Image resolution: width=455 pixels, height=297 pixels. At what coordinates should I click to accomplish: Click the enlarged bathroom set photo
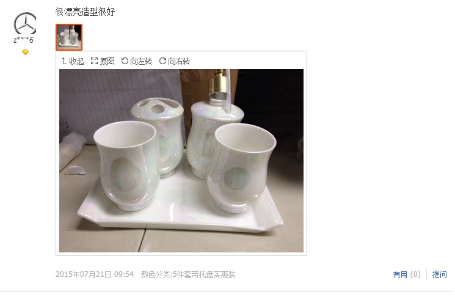click(x=181, y=161)
